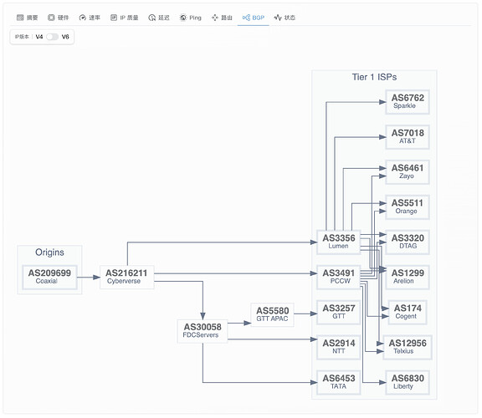Open the 路由 routing tab
This screenshot has height=418, width=482.
(x=222, y=18)
